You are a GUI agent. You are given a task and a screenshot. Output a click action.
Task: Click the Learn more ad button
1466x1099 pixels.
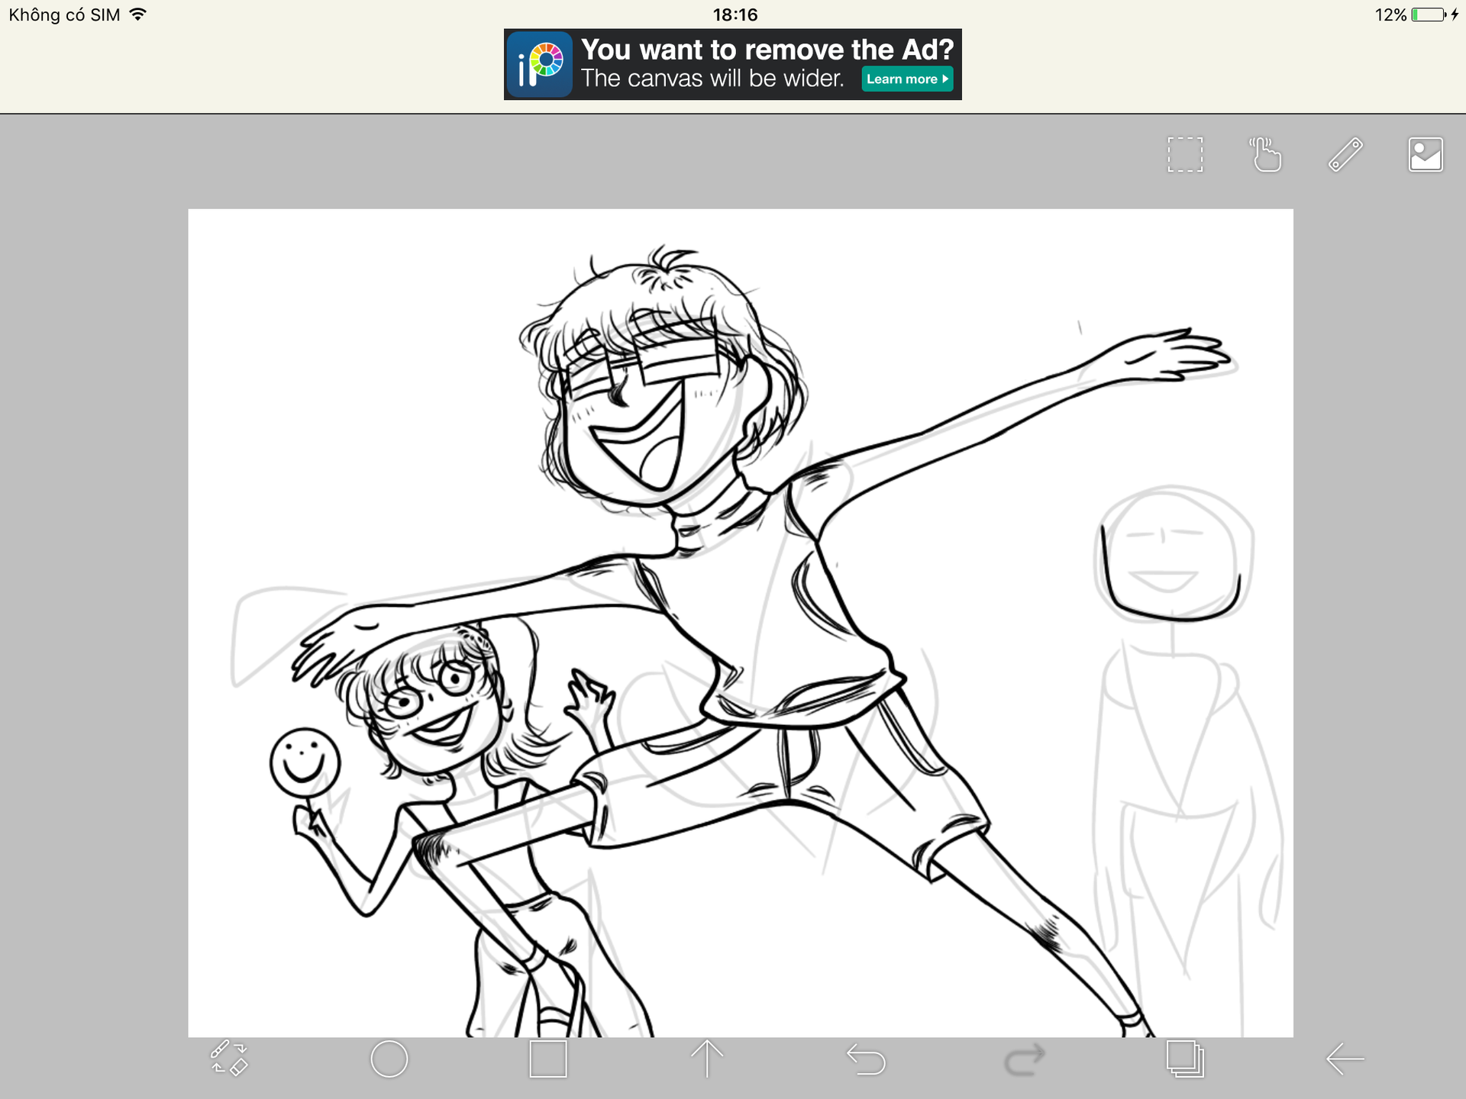906,79
